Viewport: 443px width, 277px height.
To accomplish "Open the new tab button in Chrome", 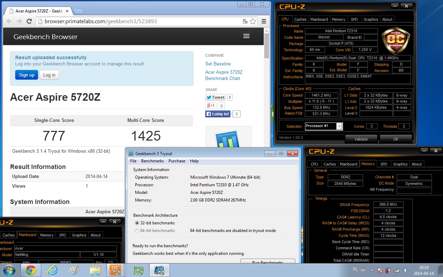I will [x=78, y=11].
